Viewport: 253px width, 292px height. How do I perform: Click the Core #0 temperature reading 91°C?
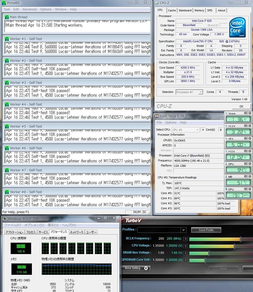pyautogui.click(x=194, y=193)
